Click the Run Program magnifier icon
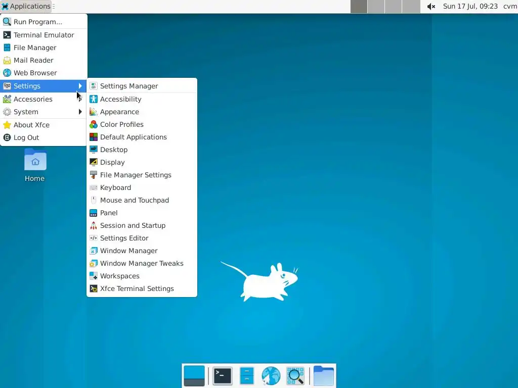The height and width of the screenshot is (388, 518). [7, 22]
